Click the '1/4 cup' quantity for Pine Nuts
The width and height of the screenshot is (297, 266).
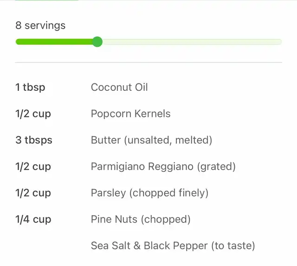tap(33, 219)
